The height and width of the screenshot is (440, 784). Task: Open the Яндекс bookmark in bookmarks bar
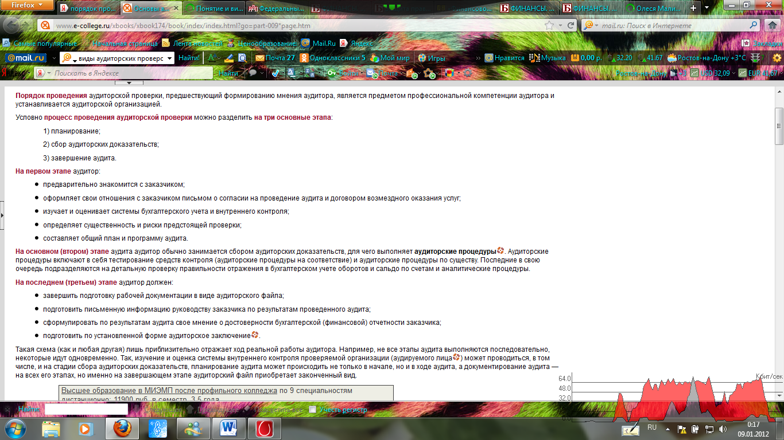click(356, 43)
